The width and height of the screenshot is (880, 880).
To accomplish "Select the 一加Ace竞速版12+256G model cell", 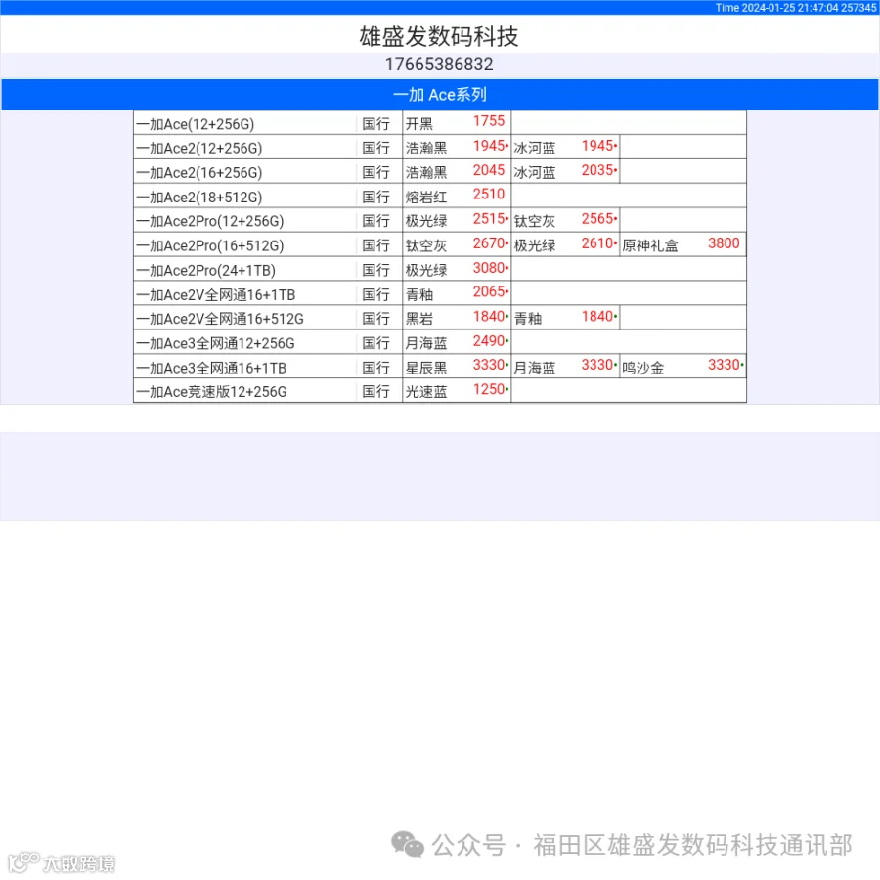I will tap(244, 392).
